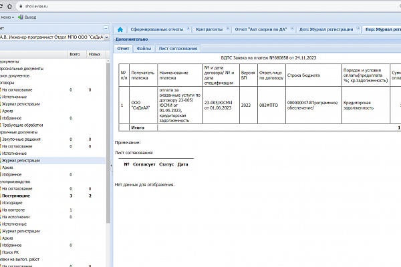
Task: Click the Выход exit door icon
Action: pyautogui.click(x=21, y=17)
